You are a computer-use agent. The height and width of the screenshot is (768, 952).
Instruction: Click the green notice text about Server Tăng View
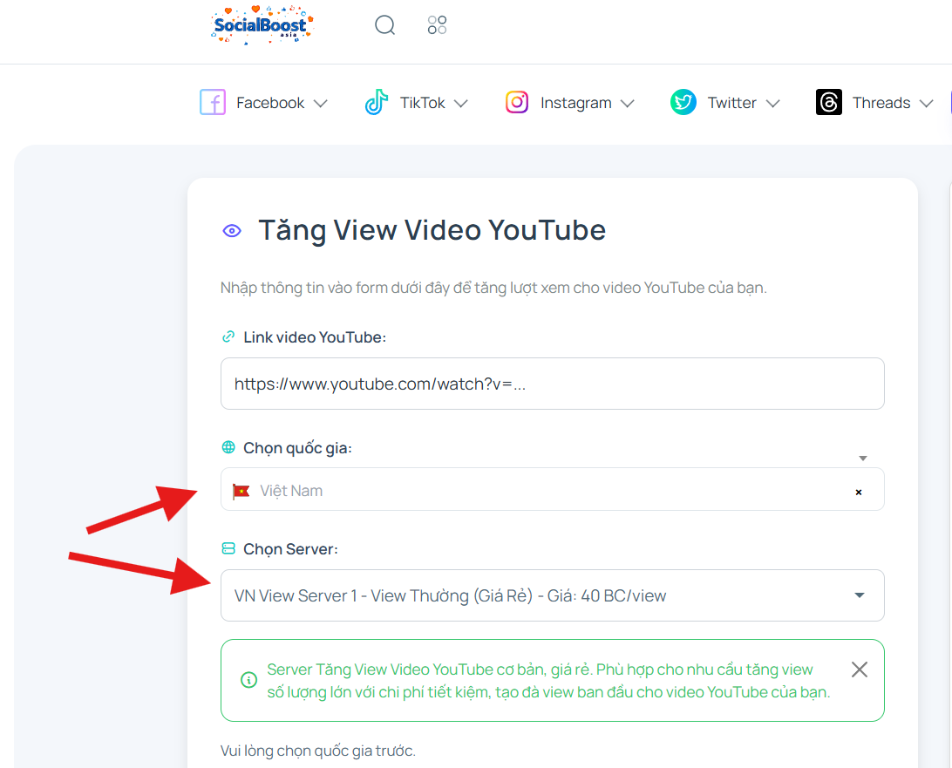coord(548,681)
